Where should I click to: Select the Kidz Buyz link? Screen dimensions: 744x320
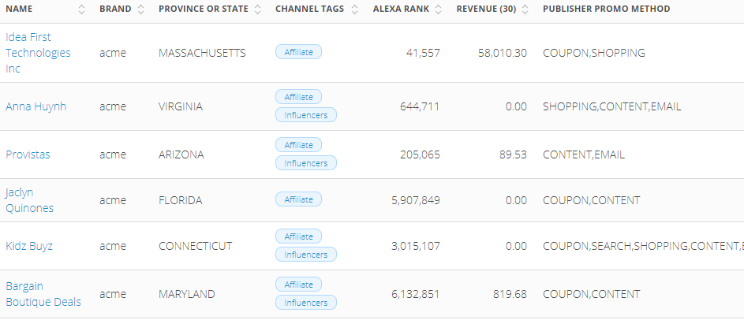tap(29, 246)
